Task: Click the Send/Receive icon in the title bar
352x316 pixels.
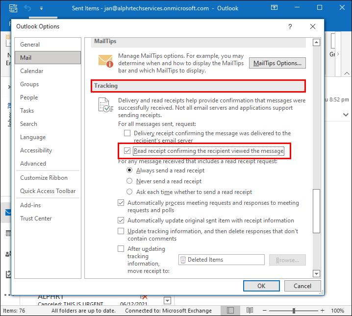Action: (13, 8)
